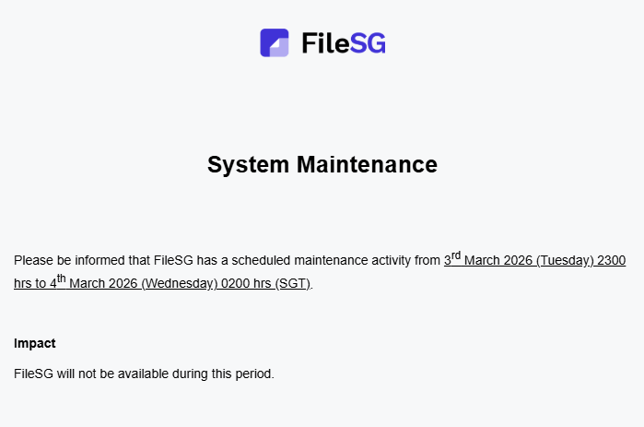Click the underlined "(SGT)" timezone text

(293, 284)
